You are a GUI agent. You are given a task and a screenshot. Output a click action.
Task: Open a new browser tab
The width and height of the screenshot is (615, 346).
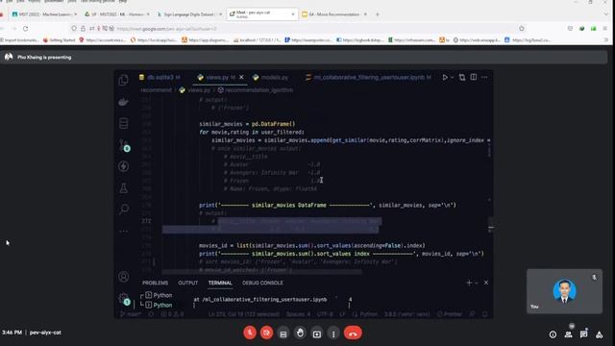coord(378,14)
